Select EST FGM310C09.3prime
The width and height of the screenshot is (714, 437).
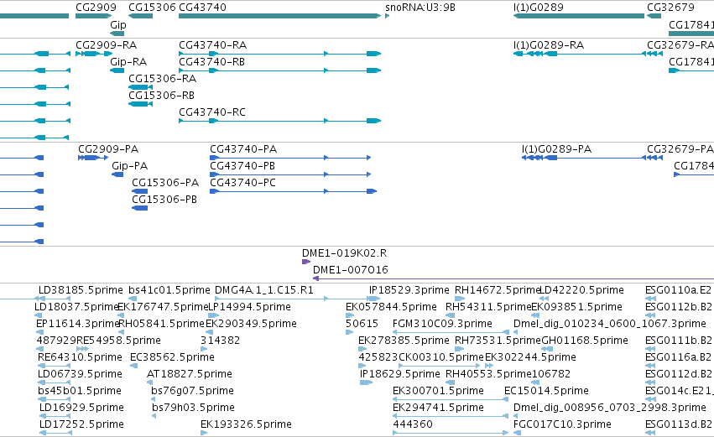coord(442,324)
